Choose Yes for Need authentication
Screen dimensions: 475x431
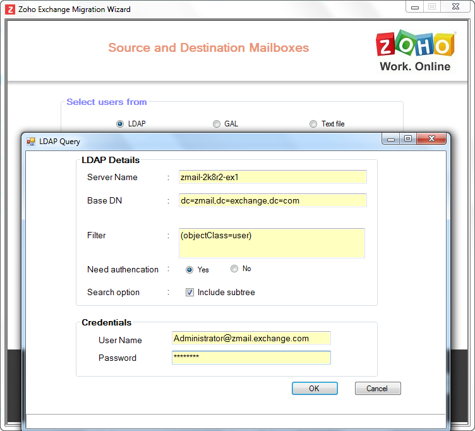[x=189, y=270]
